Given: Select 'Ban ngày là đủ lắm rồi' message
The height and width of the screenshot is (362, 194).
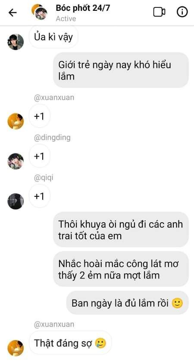Looking at the screenshot, I should coord(128,303).
